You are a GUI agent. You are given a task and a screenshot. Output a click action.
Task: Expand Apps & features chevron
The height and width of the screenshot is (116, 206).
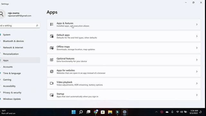197,24
